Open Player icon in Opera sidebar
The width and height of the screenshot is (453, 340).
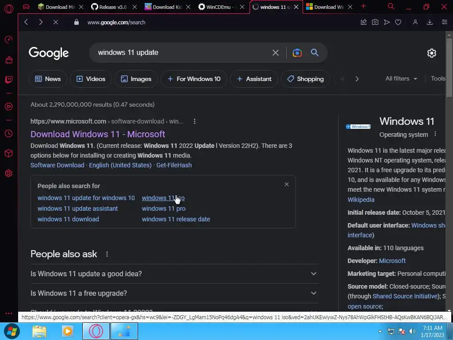9,106
